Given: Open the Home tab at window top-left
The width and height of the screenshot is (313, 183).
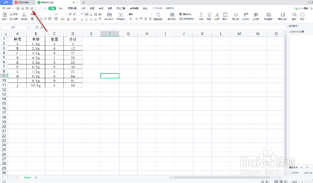Looking at the screenshot, I should (x=6, y=2).
